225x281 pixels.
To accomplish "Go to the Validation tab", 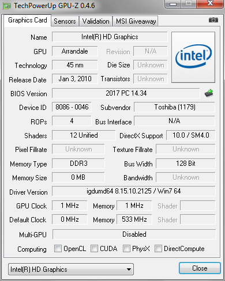I will pyautogui.click(x=96, y=21).
